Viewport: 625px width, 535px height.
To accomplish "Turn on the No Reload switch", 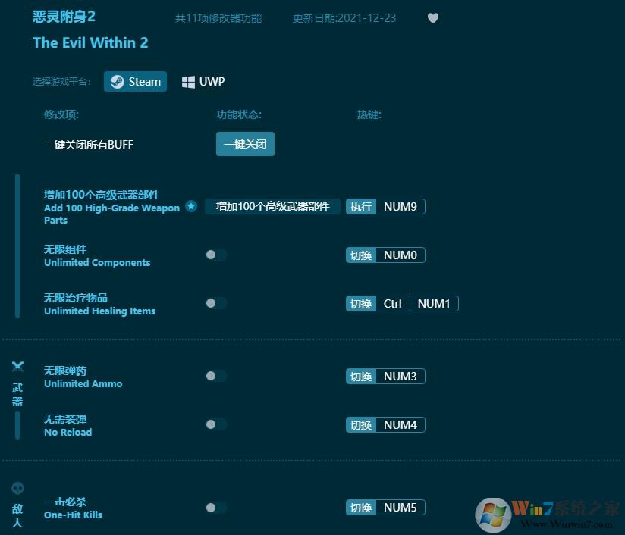I will coord(216,424).
